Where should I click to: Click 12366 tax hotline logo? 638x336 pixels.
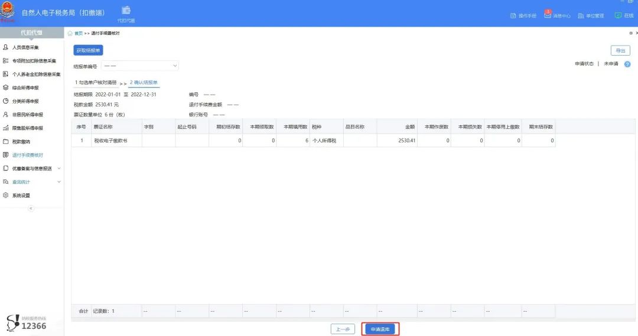(27, 322)
